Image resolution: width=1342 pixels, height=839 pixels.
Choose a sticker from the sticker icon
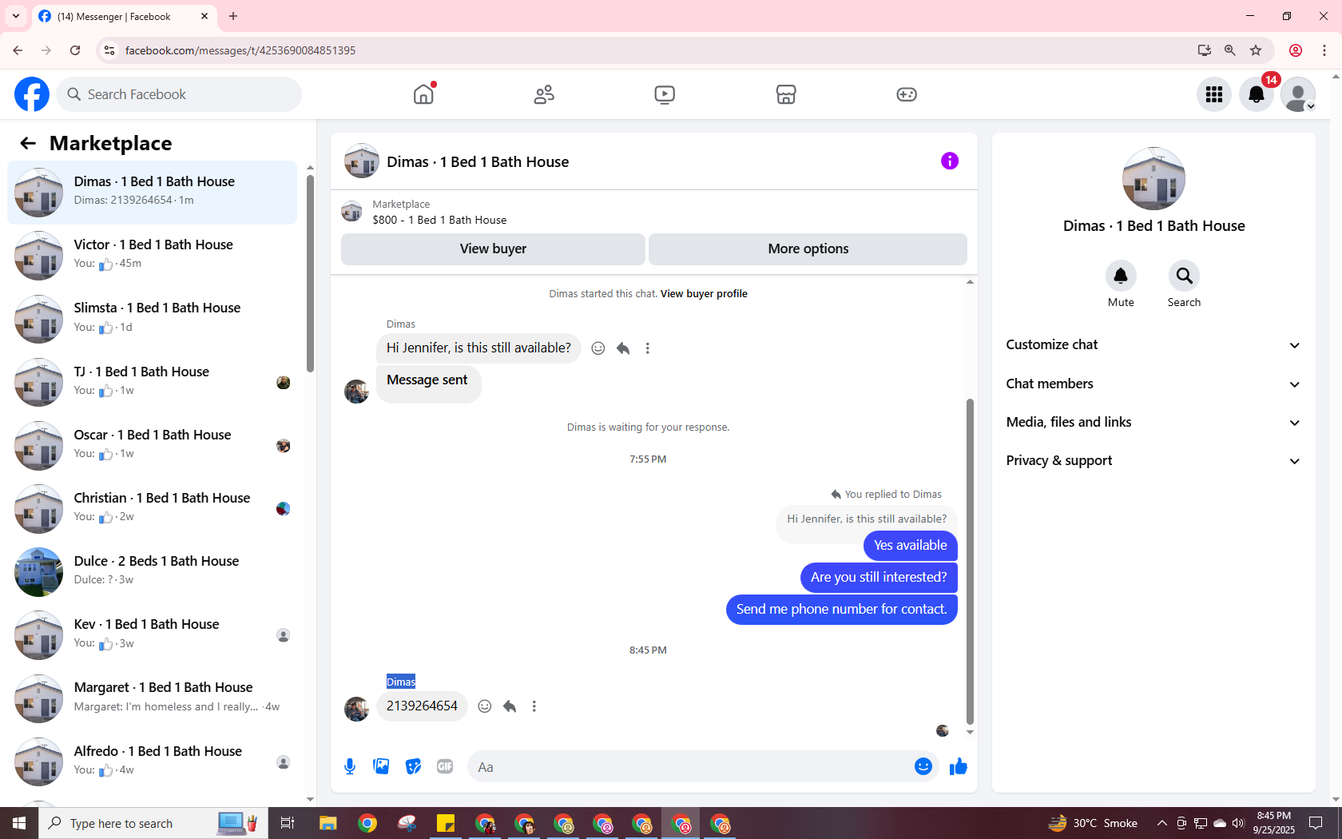(413, 767)
